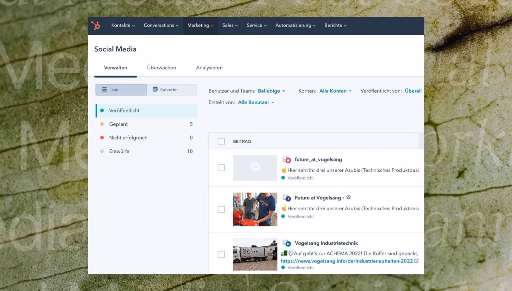Image resolution: width=512 pixels, height=291 pixels.
Task: Click the external link icon after the URL
Action: click(x=416, y=261)
